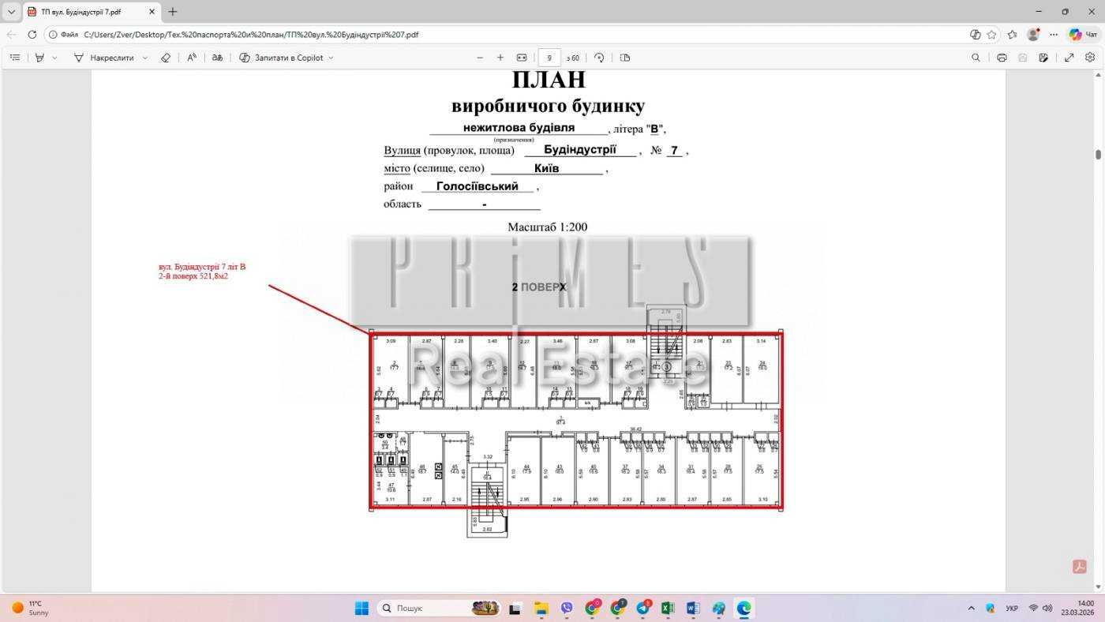
Task: Expand the tab search dropdown
Action: (x=11, y=12)
